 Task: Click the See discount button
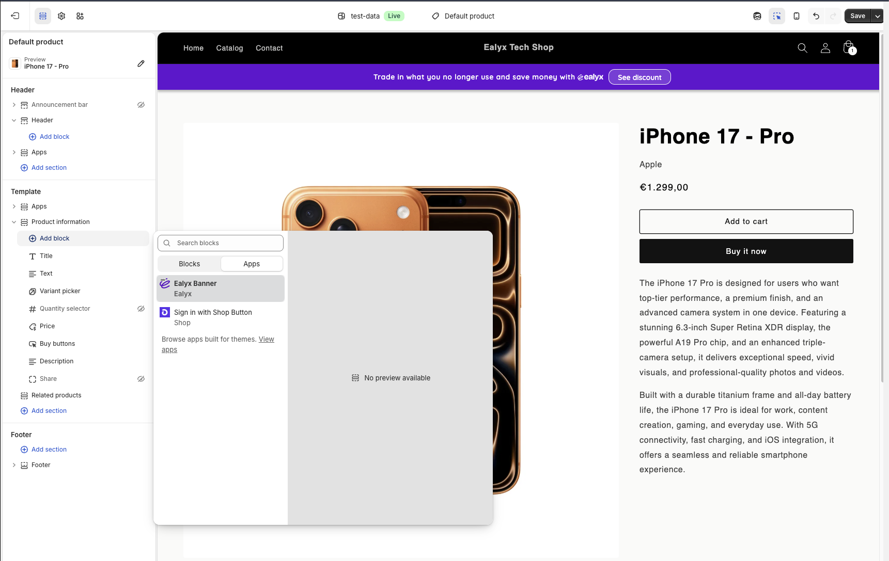pyautogui.click(x=640, y=77)
